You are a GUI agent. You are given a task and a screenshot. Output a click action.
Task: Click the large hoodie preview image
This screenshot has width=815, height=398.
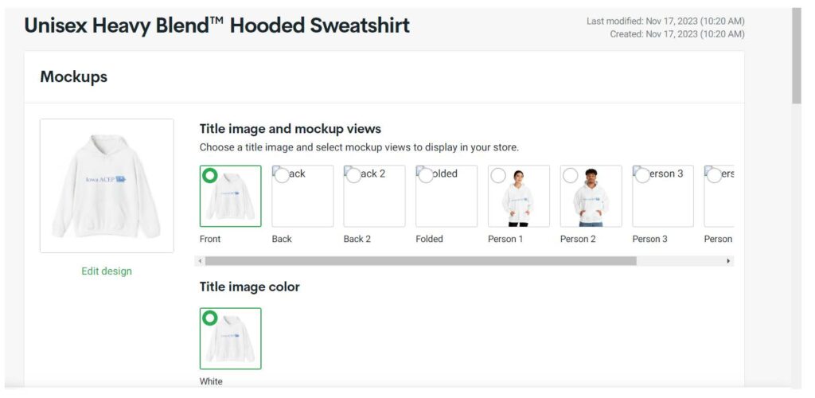(x=107, y=185)
